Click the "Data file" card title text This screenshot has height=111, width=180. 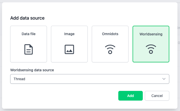(29, 34)
